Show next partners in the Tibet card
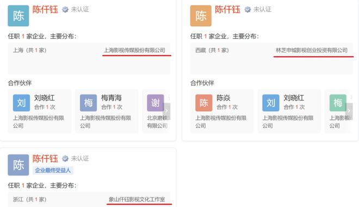359x207 pixels. (x=349, y=111)
